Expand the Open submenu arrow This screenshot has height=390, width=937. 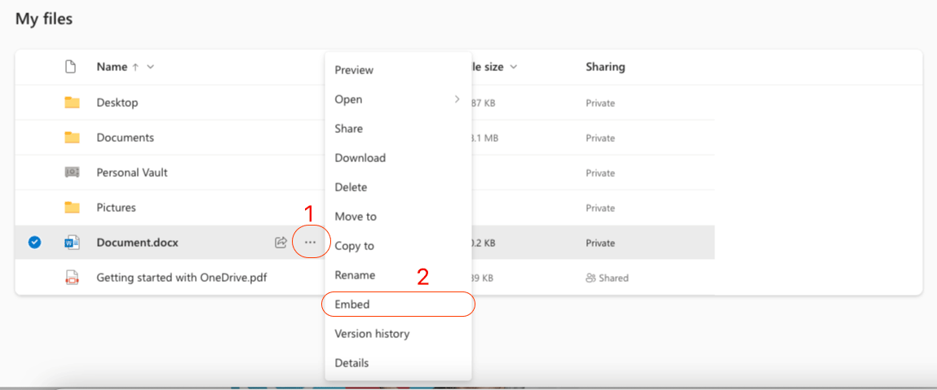pyautogui.click(x=457, y=99)
